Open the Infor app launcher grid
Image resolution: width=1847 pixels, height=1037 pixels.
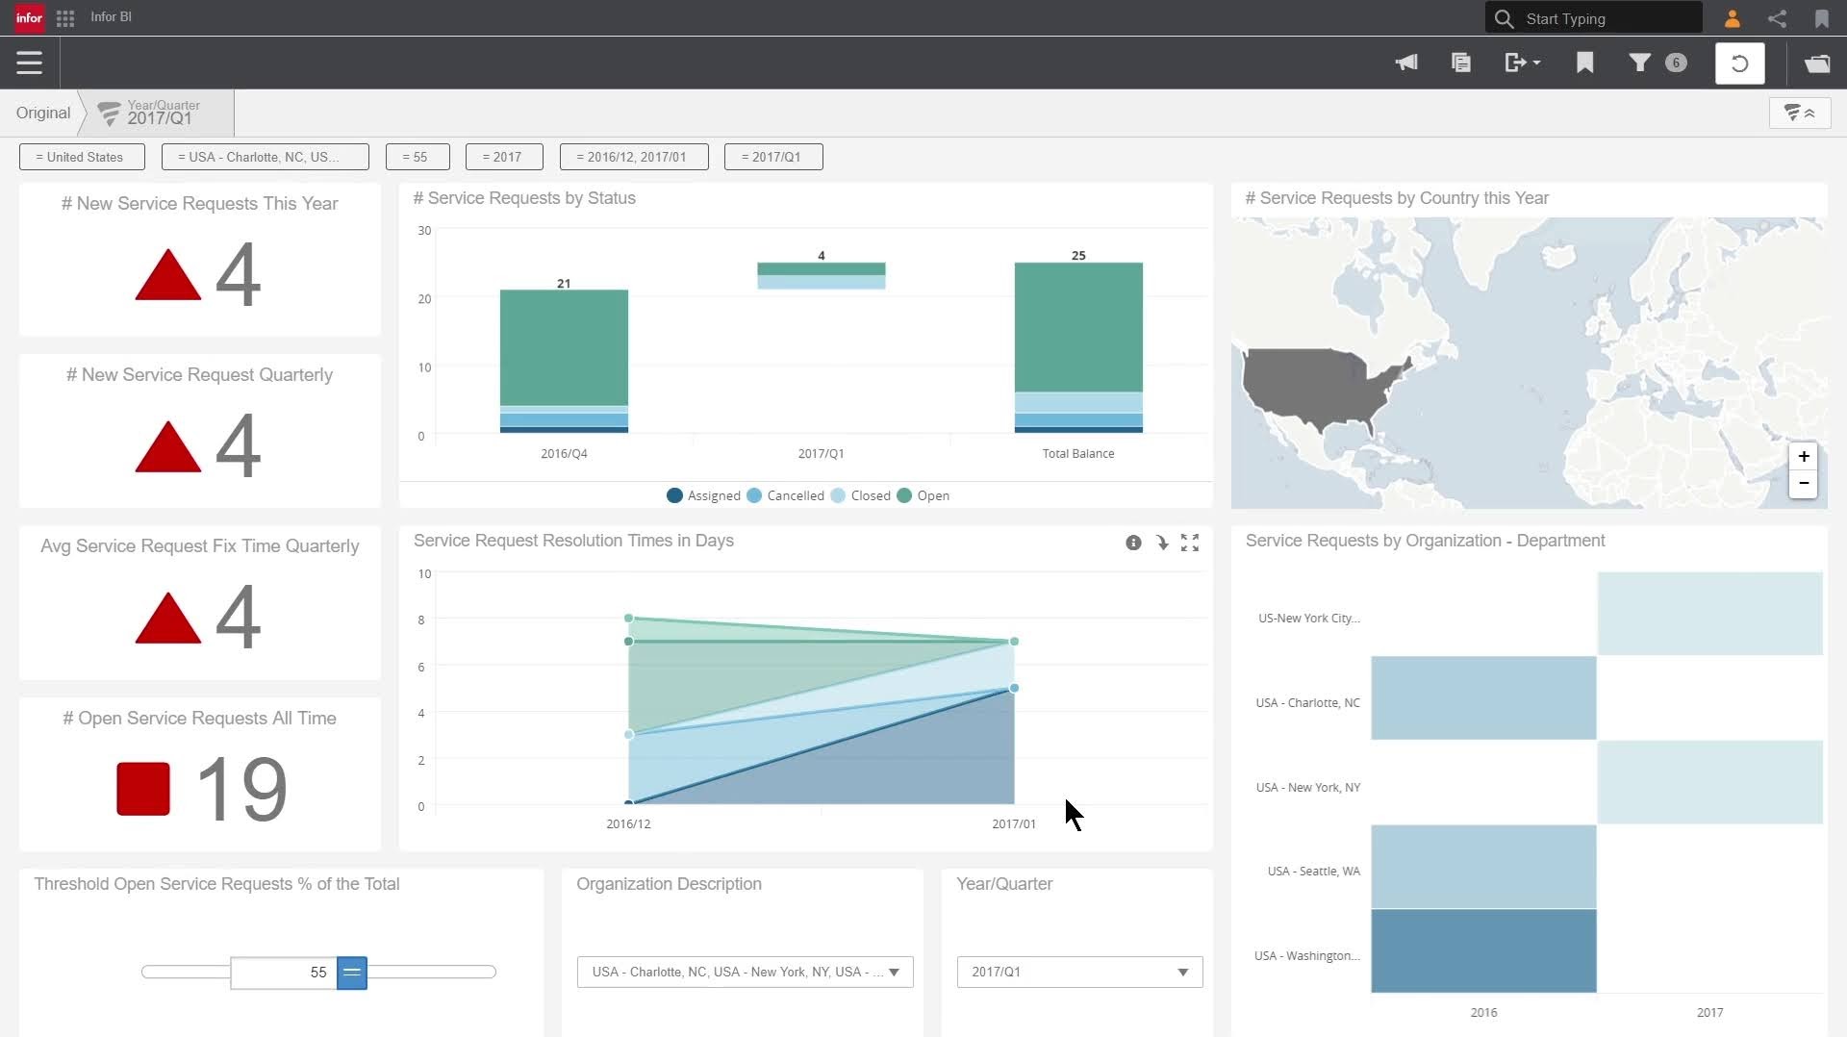tap(65, 18)
